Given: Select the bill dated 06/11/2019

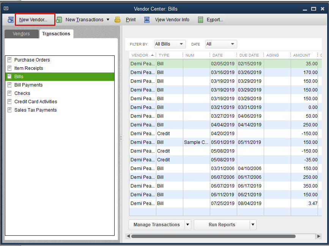Looking at the screenshot, I should (x=225, y=195).
